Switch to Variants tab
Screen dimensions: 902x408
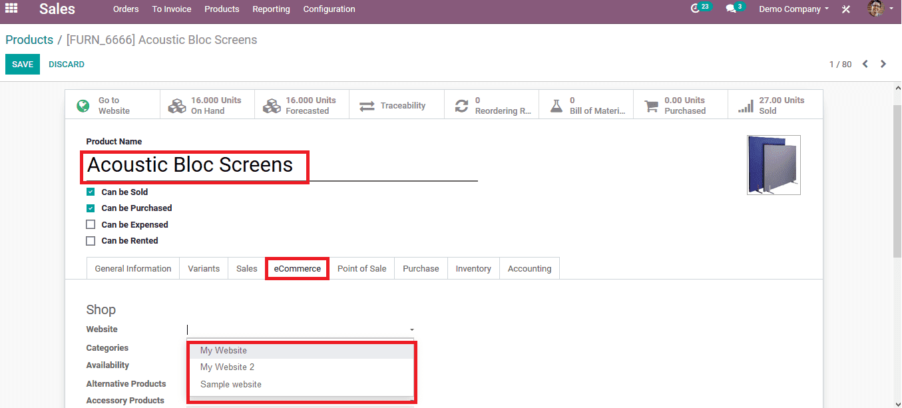coord(204,268)
